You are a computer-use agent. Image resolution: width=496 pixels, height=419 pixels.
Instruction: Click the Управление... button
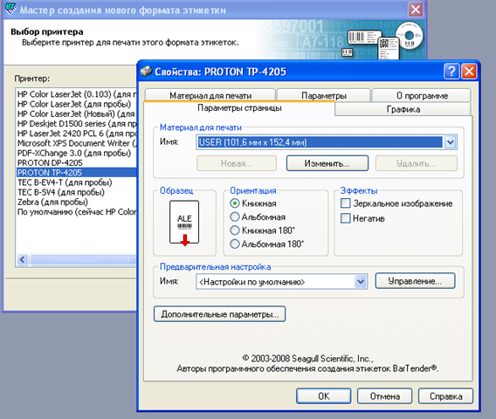[415, 281]
